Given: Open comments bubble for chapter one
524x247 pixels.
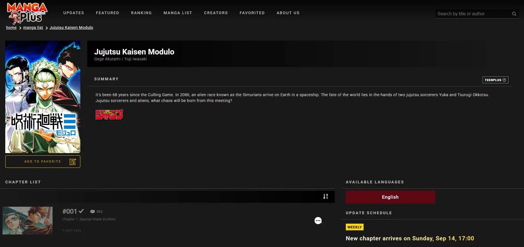Looking at the screenshot, I should pyautogui.click(x=318, y=221).
